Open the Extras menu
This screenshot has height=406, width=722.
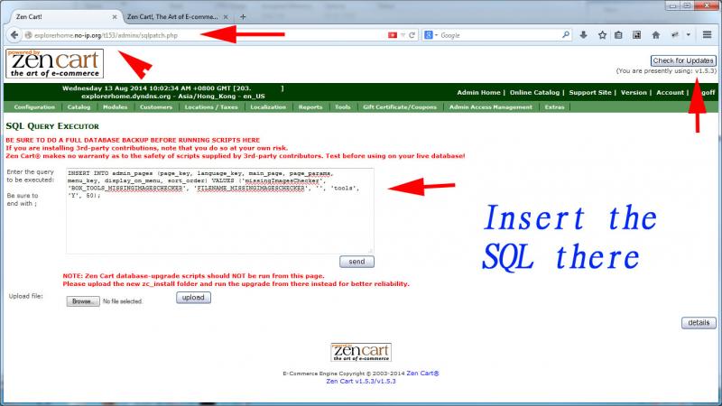click(x=554, y=106)
